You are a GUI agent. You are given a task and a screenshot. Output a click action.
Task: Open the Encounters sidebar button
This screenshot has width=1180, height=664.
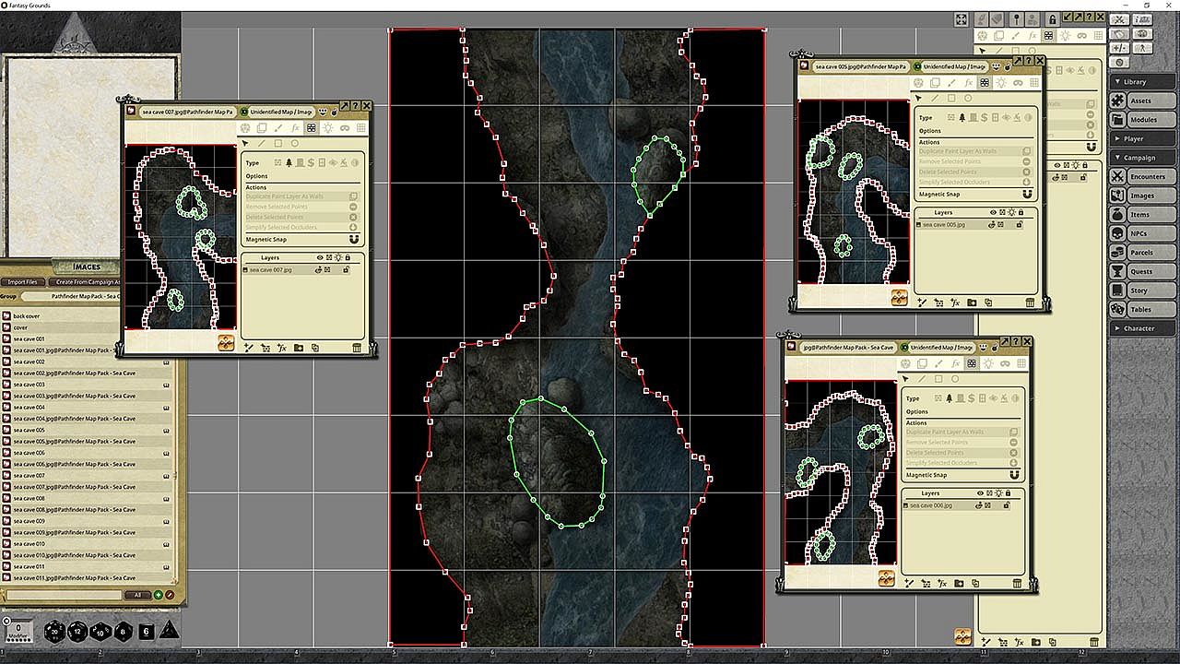point(1142,176)
